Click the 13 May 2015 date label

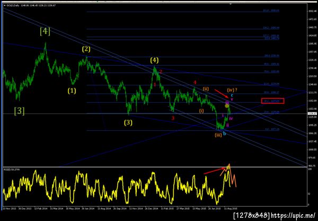tap(199, 208)
